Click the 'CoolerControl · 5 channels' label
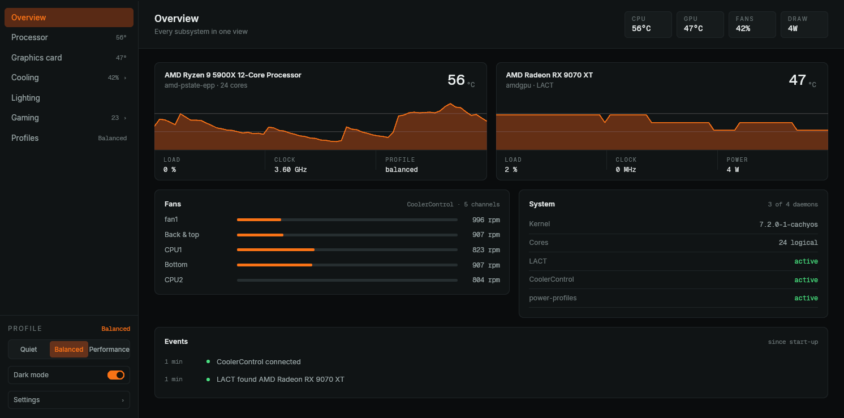844x418 pixels. click(x=453, y=204)
